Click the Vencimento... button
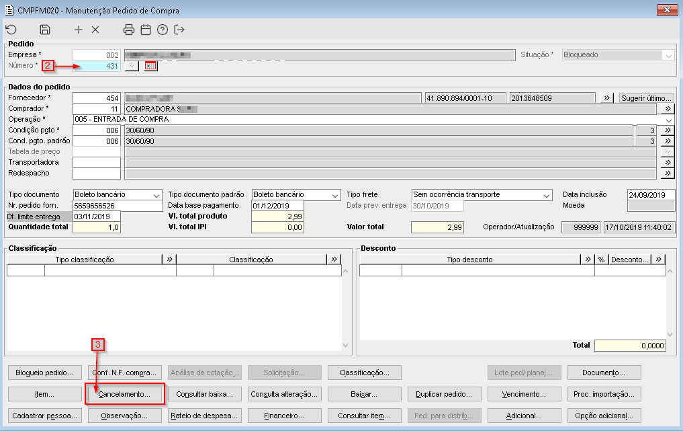This screenshot has width=683, height=431. tap(524, 394)
